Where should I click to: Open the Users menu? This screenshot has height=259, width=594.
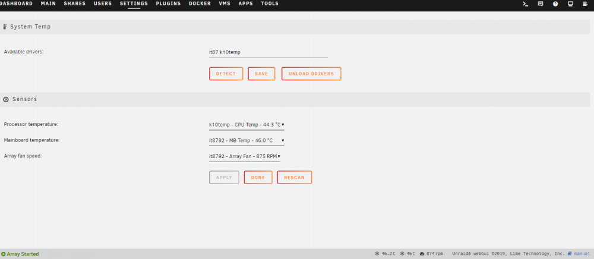(103, 4)
